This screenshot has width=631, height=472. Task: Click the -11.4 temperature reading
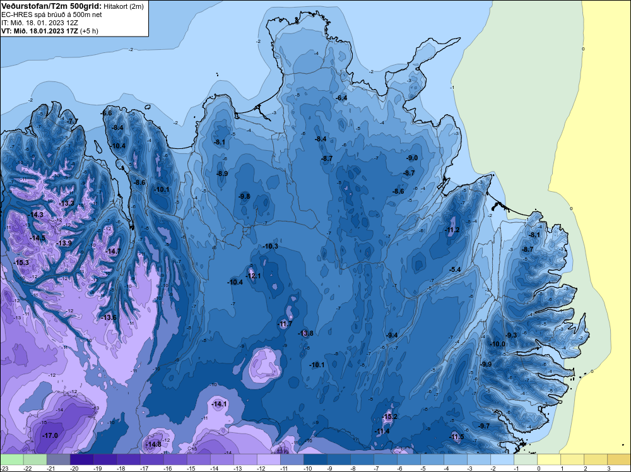(x=382, y=432)
